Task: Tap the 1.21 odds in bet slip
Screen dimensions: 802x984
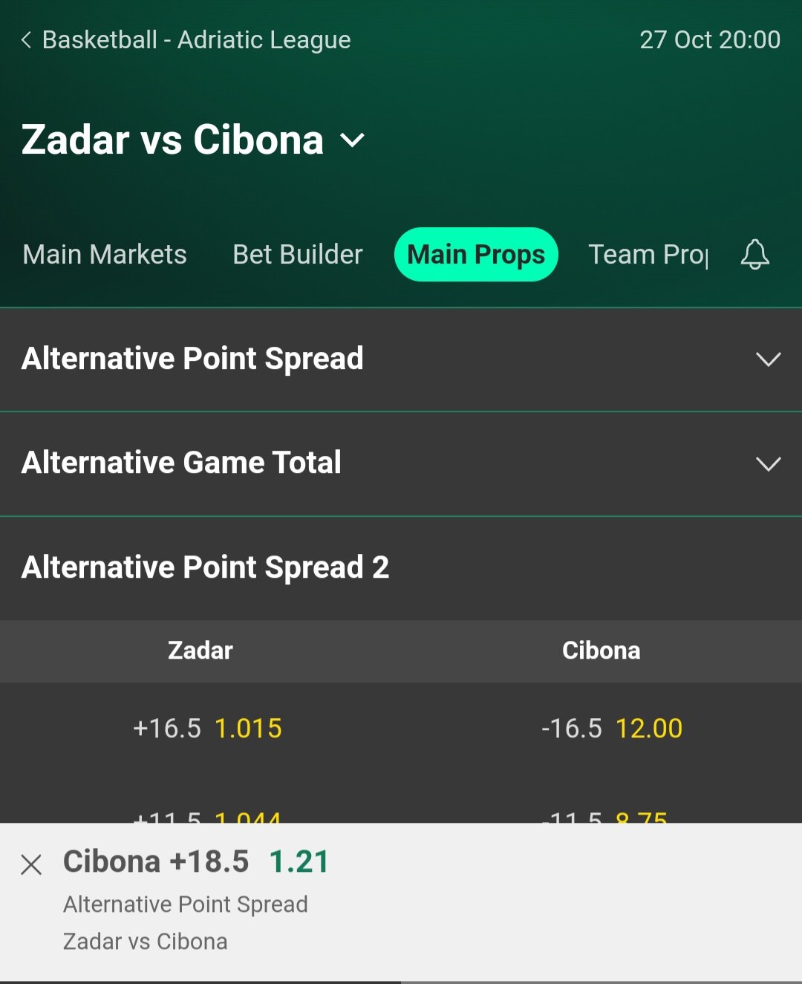Action: click(299, 862)
